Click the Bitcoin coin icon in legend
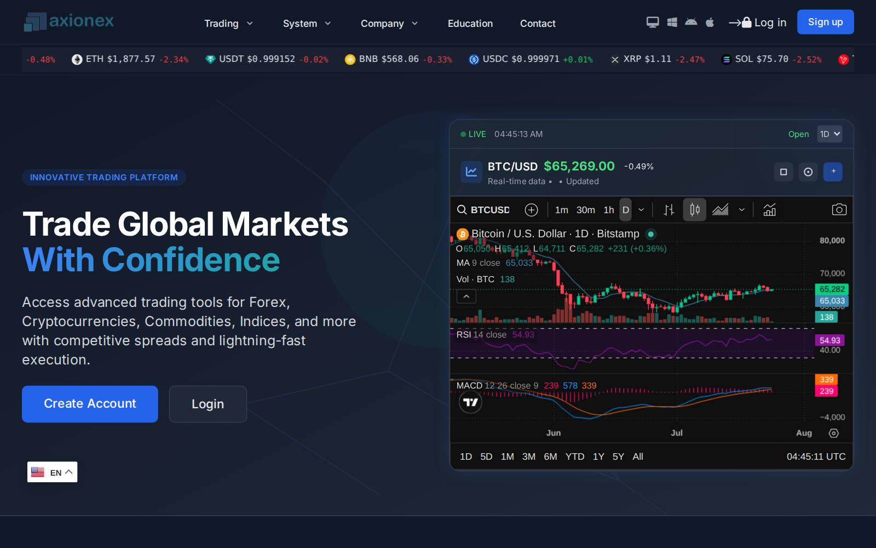 point(463,235)
